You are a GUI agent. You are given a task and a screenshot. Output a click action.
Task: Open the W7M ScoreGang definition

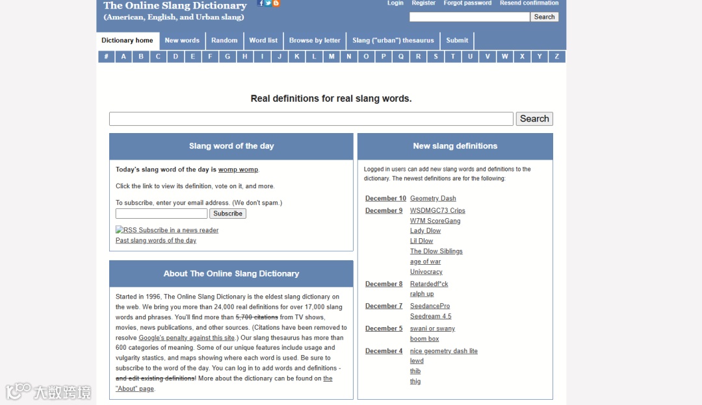[x=435, y=221]
